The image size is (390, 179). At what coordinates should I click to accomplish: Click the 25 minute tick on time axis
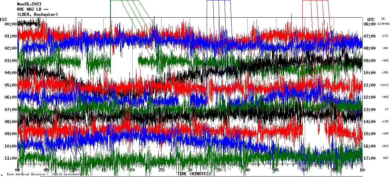pyautogui.click(x=161, y=170)
